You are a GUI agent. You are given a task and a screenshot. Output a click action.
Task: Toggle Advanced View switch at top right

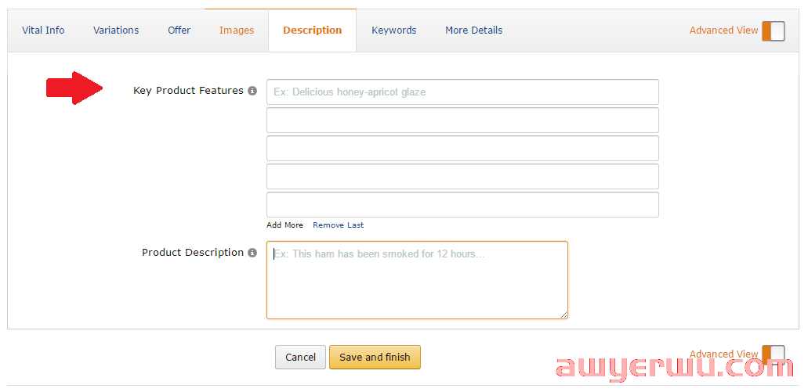(x=773, y=31)
